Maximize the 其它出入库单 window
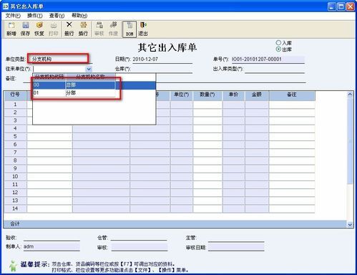 pos(341,6)
